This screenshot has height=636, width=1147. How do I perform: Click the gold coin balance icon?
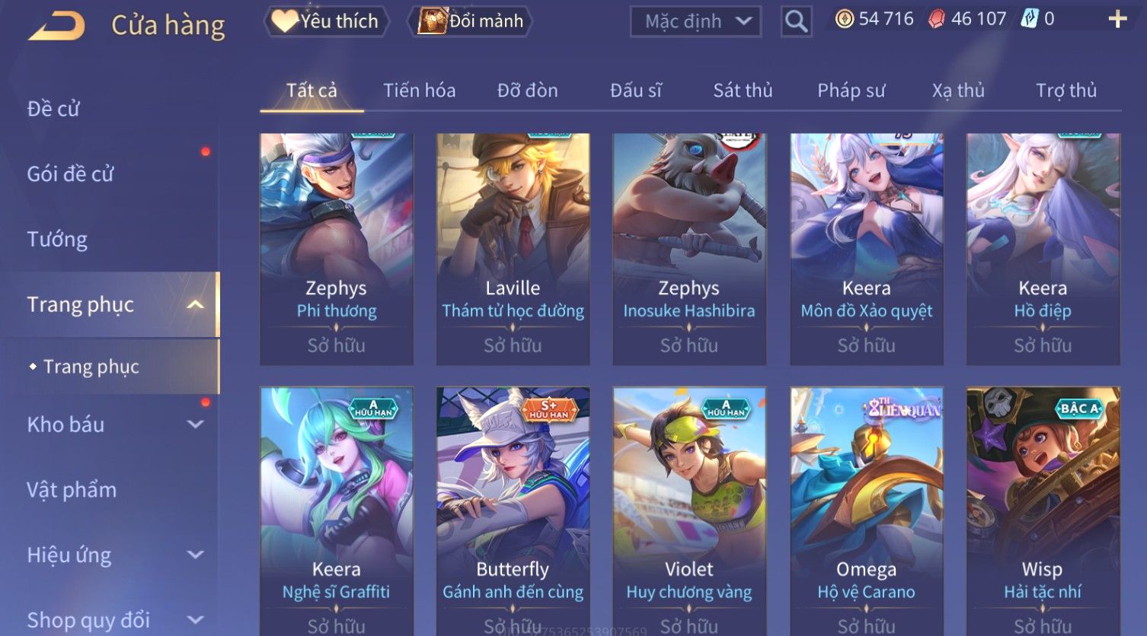point(845,19)
